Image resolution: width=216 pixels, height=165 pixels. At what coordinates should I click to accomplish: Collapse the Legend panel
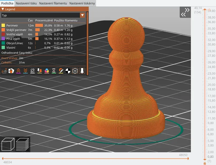point(3,9)
